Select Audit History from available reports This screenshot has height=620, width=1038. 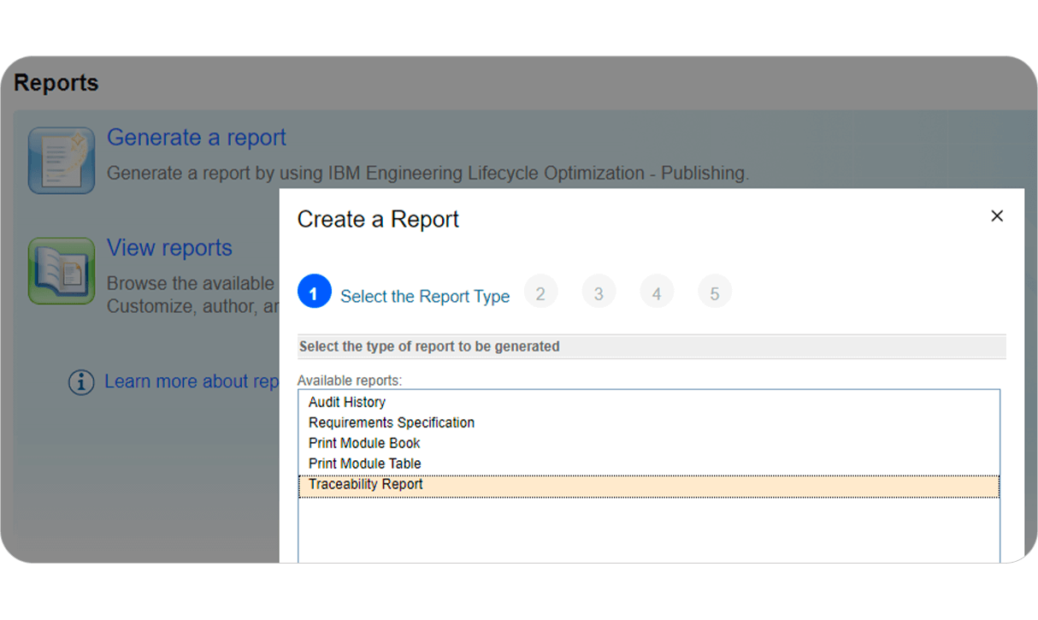(x=346, y=402)
